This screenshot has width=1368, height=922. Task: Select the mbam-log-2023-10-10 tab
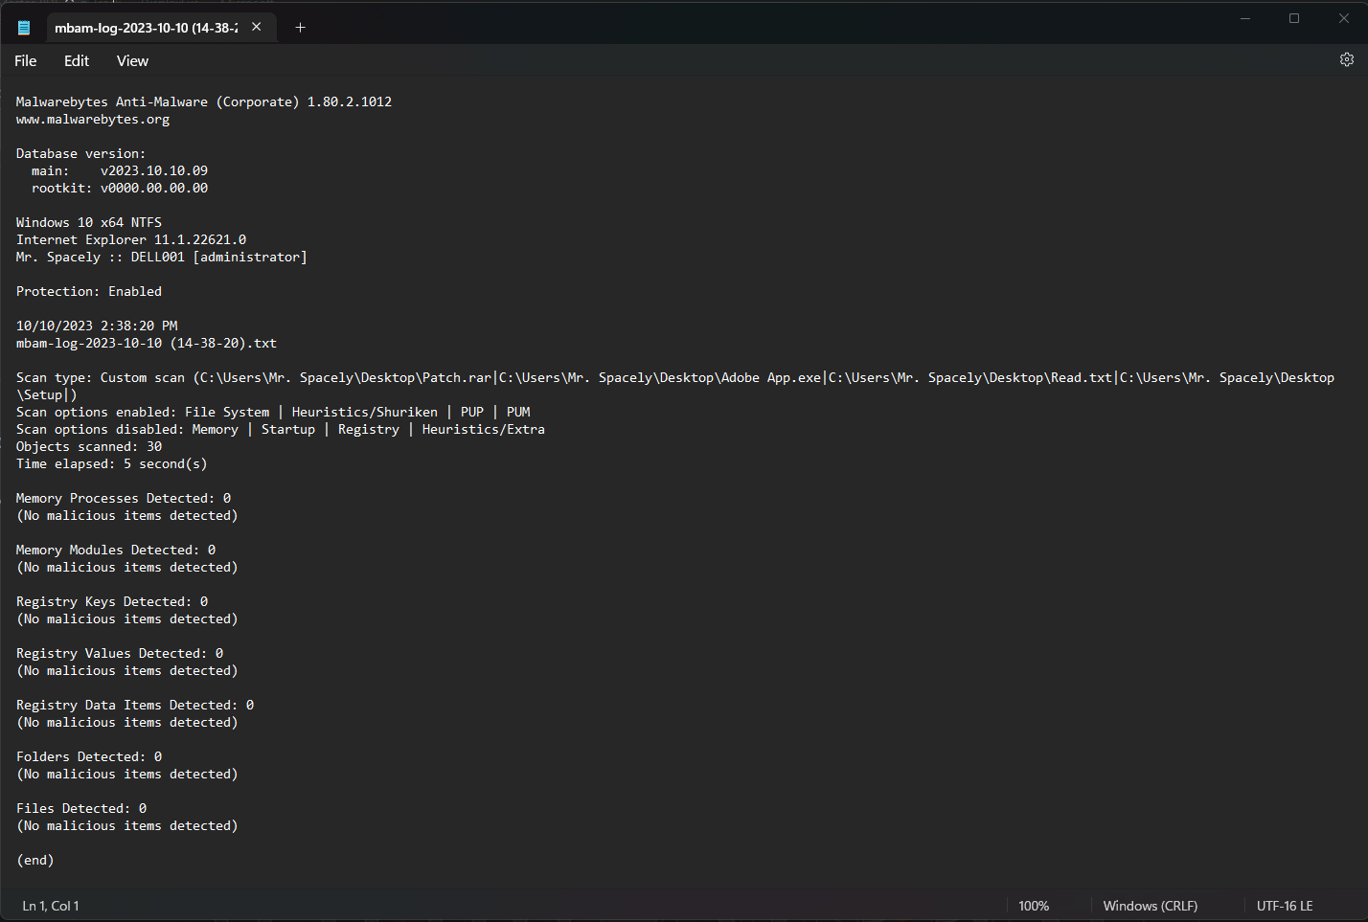(146, 28)
